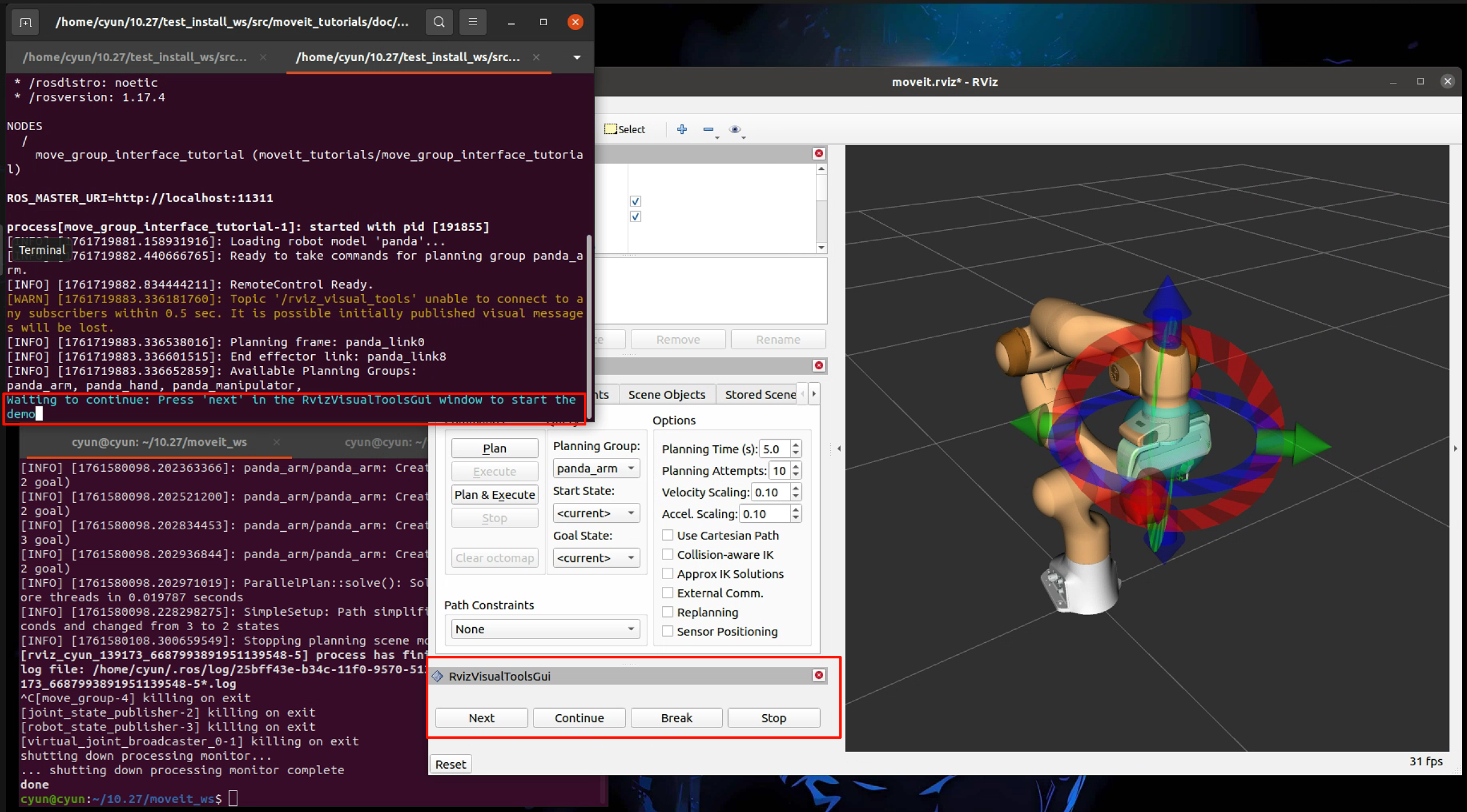1467x812 pixels.
Task: Open the Planning Group panda_arm dropdown
Action: coord(595,468)
